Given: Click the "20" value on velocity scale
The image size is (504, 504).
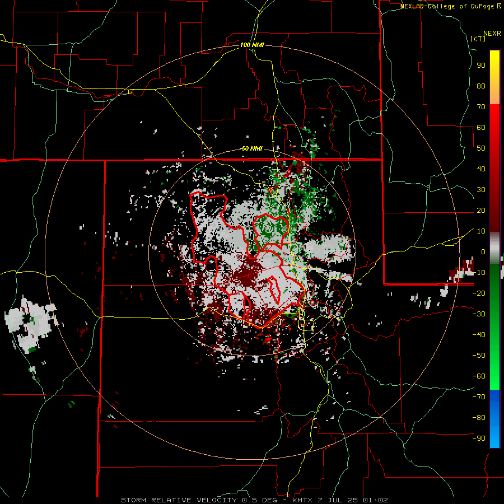Looking at the screenshot, I should 481,210.
